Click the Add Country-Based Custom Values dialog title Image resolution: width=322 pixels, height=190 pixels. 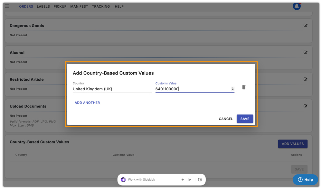coord(113,73)
